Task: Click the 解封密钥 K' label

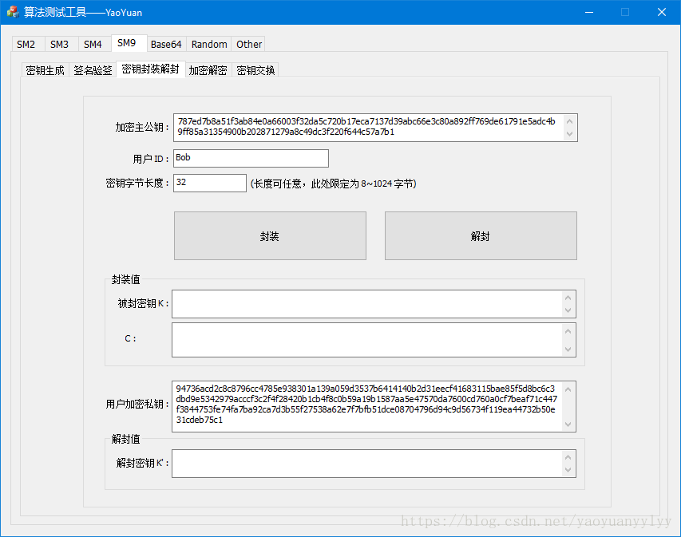Action: pyautogui.click(x=142, y=464)
